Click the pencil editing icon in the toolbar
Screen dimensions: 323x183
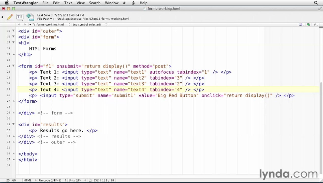click(10, 17)
